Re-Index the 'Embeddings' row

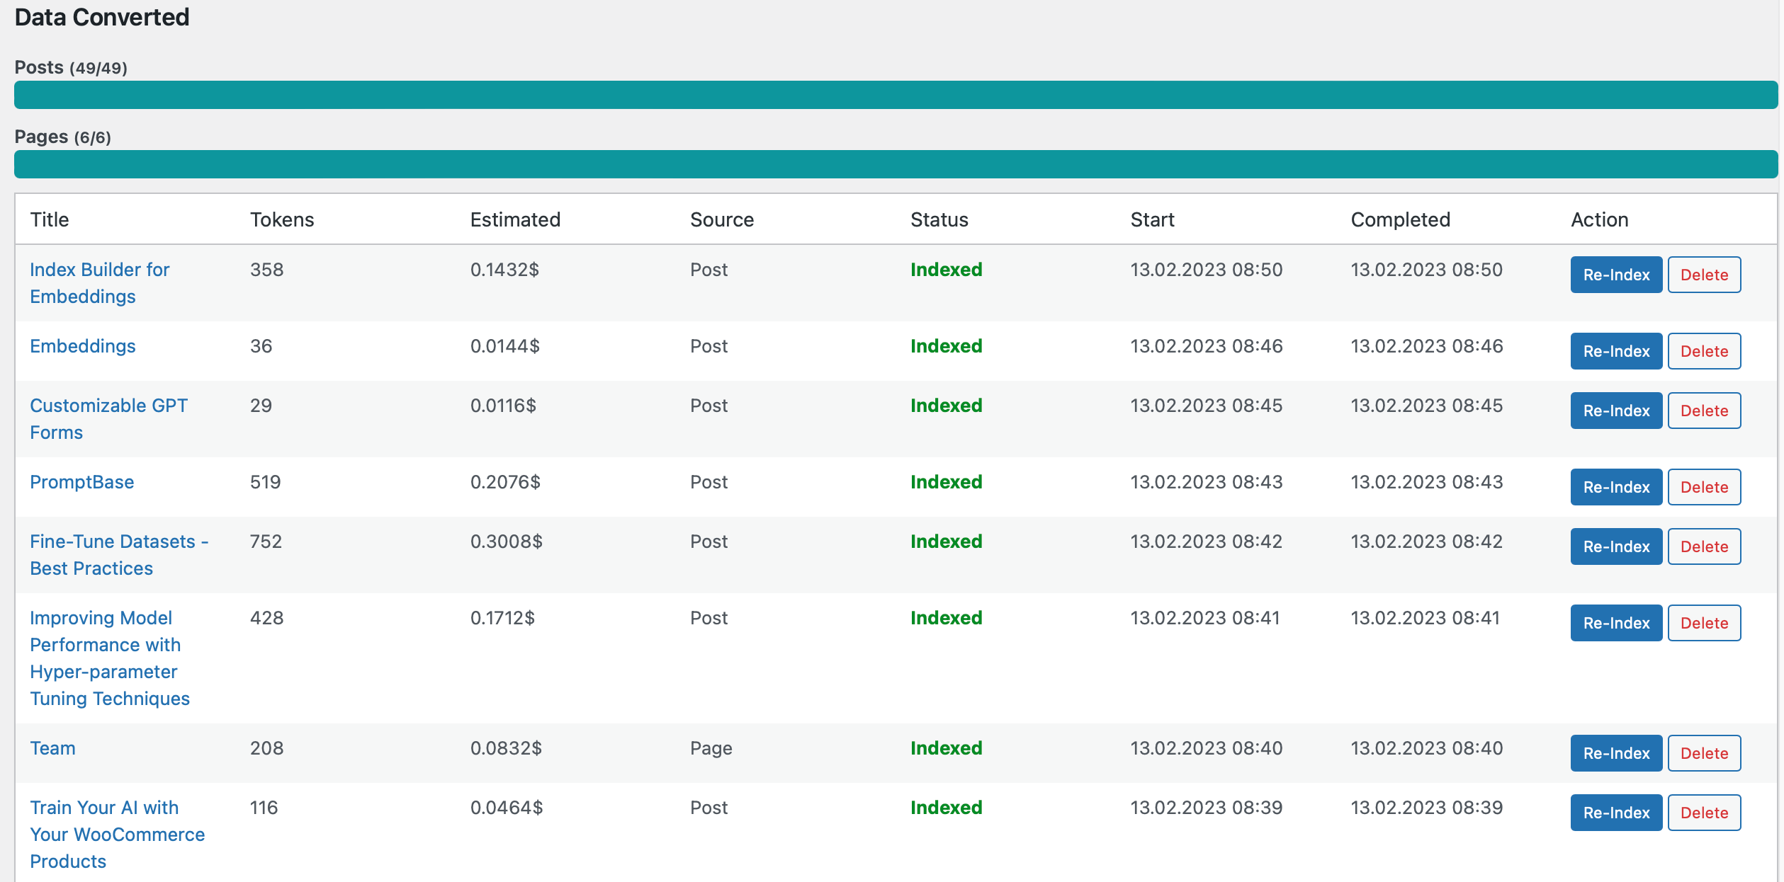1616,351
